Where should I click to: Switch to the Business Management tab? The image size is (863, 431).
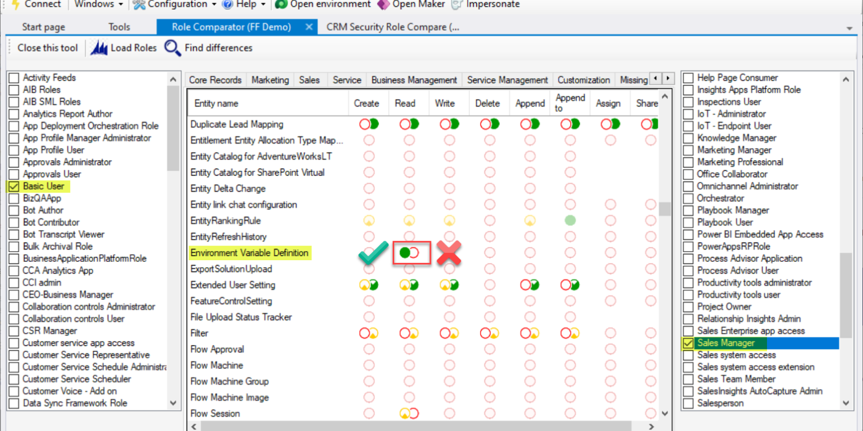[414, 80]
